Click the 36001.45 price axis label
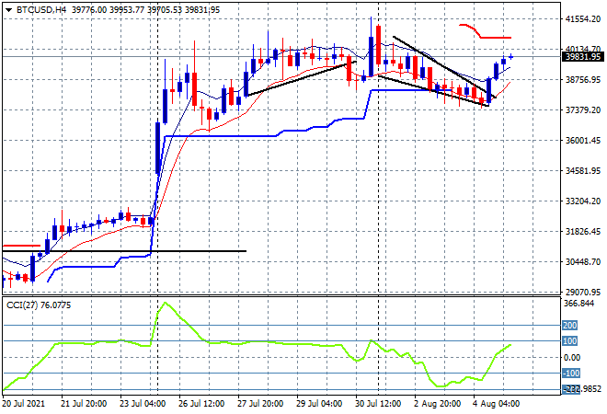The image size is (607, 414). click(583, 140)
